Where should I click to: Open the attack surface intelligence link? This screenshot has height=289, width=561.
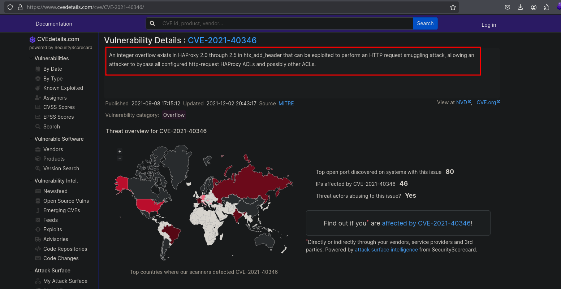coord(386,250)
